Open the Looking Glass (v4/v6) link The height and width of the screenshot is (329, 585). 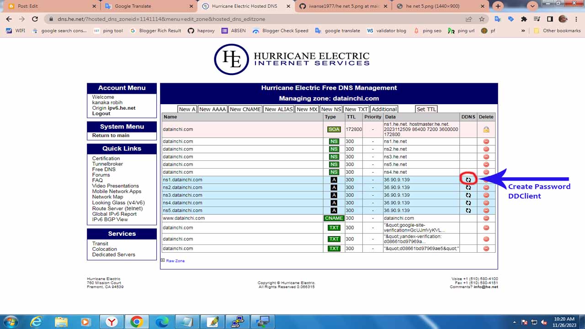[x=118, y=202]
